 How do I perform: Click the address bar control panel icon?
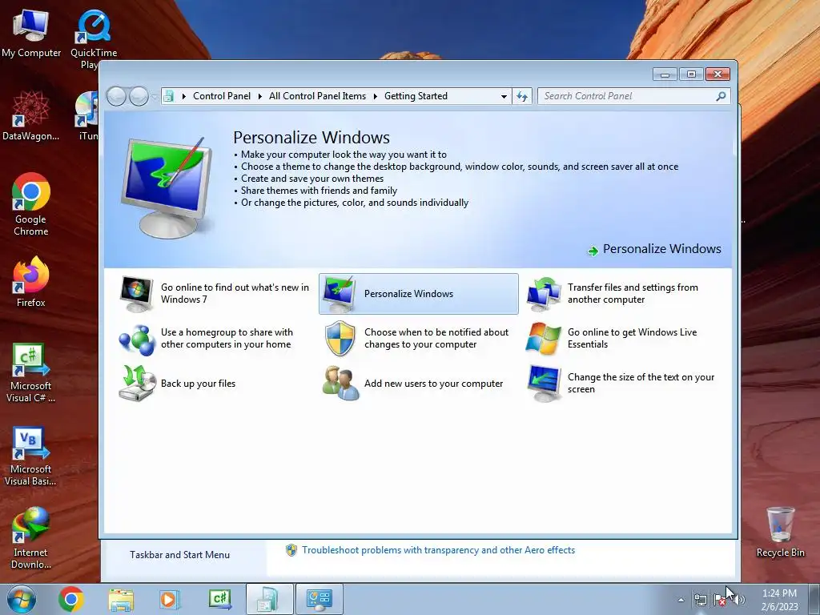168,96
